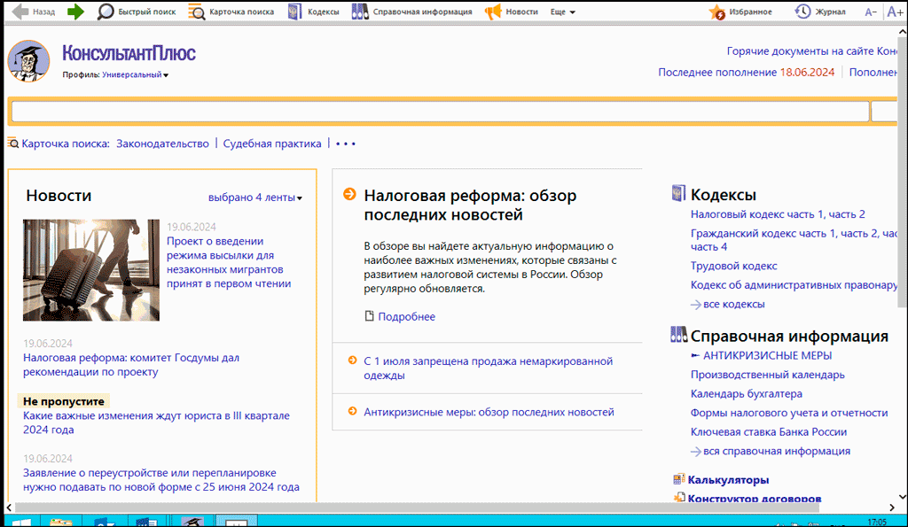The image size is (908, 527).
Task: Open Ключевая ставка Банка России link
Action: 769,431
